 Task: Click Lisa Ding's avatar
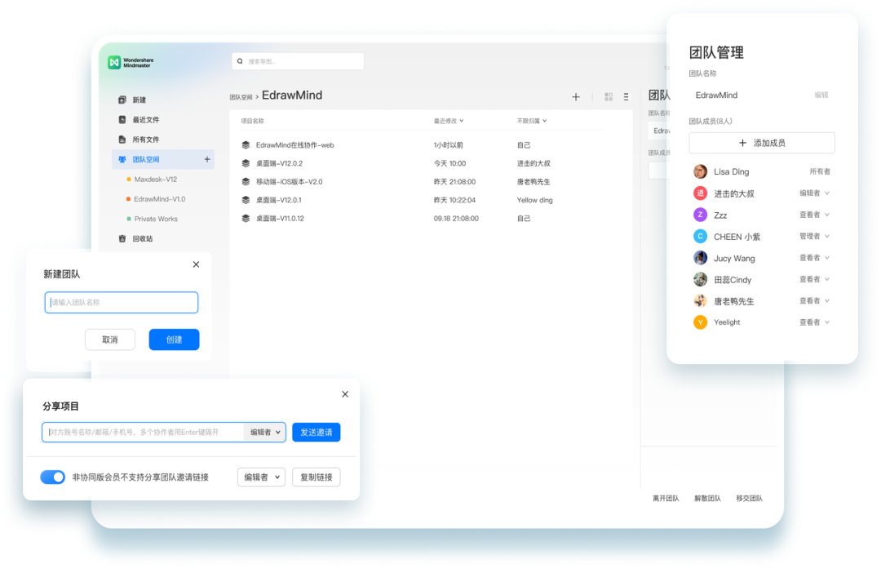pyautogui.click(x=700, y=172)
